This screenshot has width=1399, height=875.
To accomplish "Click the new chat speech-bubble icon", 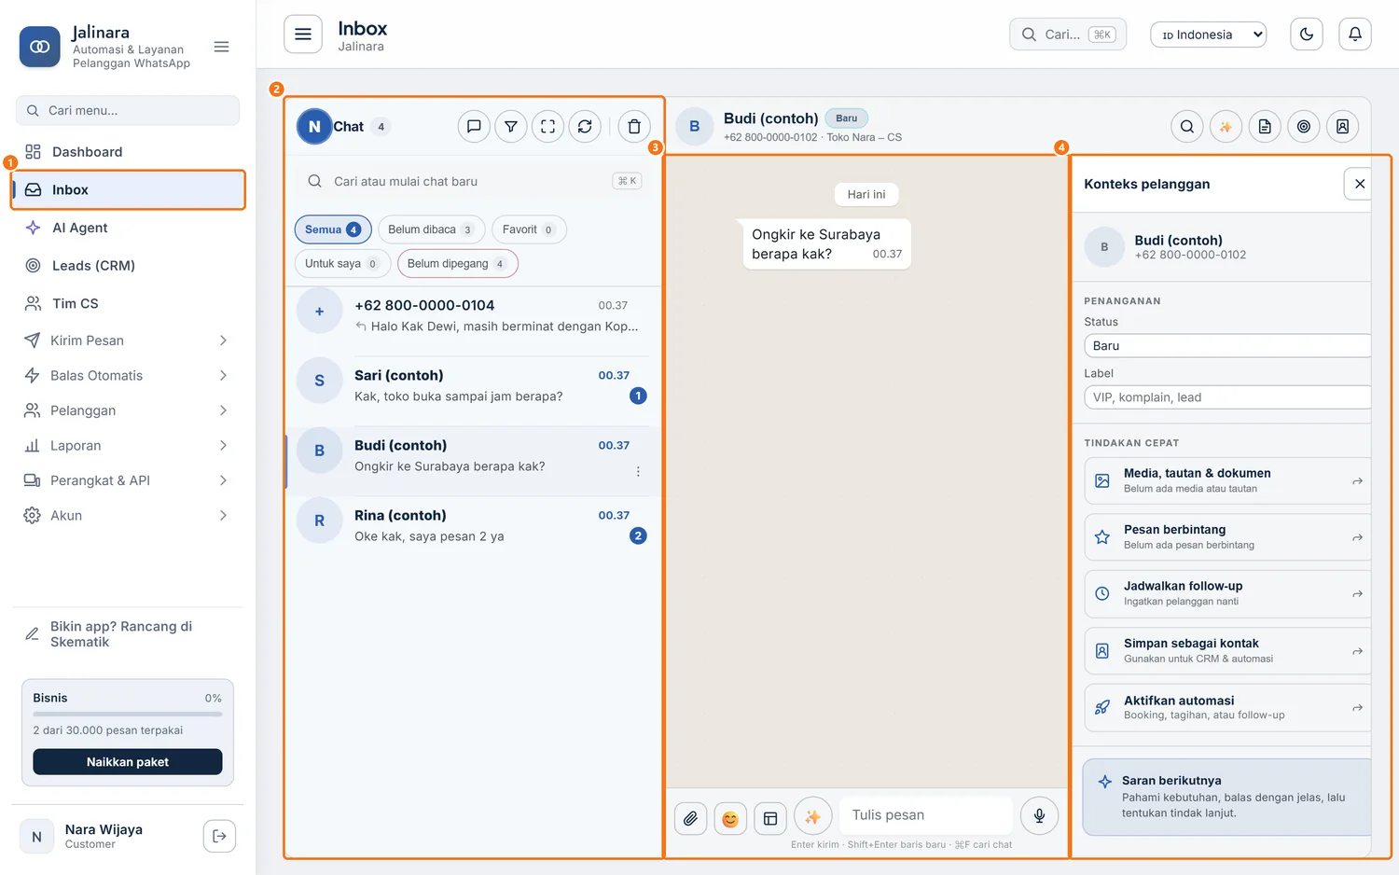I will [474, 126].
